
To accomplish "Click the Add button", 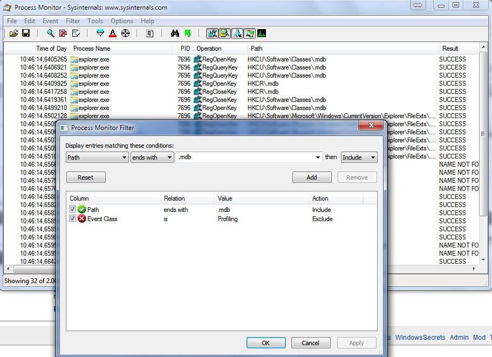I will [x=312, y=177].
